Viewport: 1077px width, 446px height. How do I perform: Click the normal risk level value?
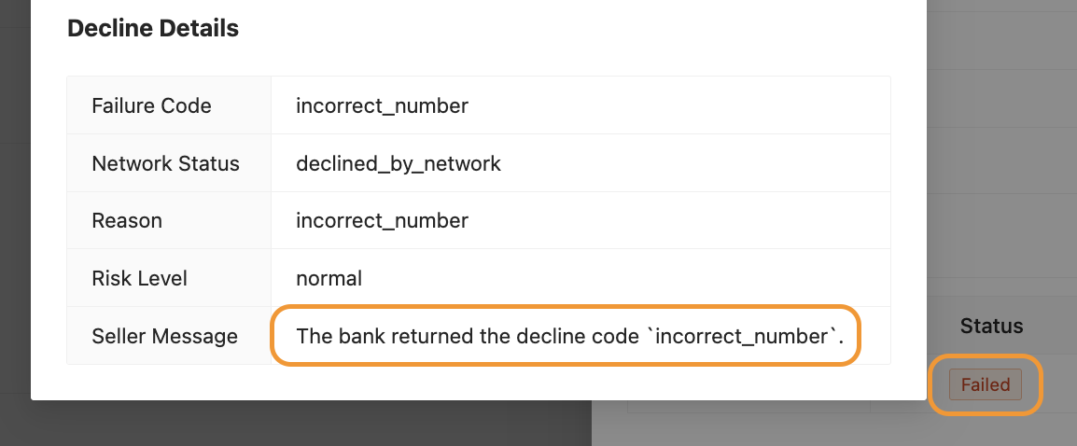(329, 278)
